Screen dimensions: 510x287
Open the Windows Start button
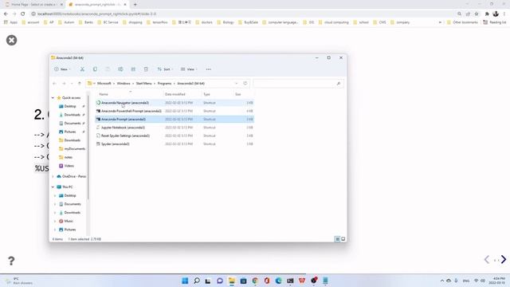(185, 281)
